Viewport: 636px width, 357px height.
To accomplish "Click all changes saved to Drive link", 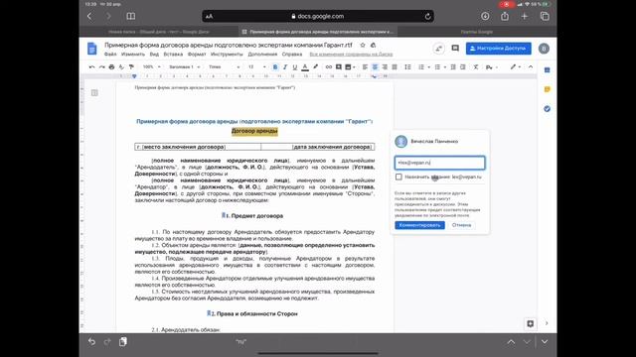I will tap(351, 54).
